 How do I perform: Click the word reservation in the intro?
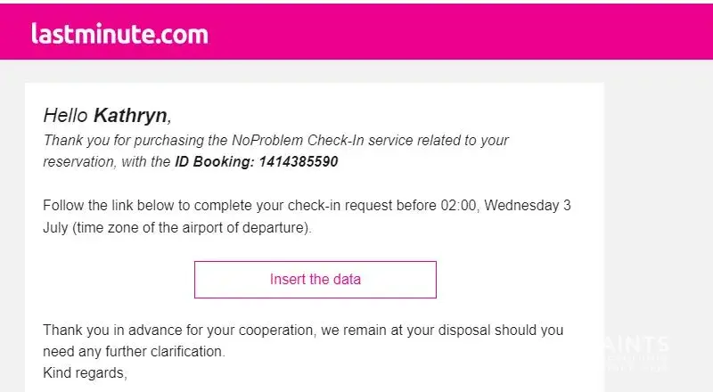[78, 162]
